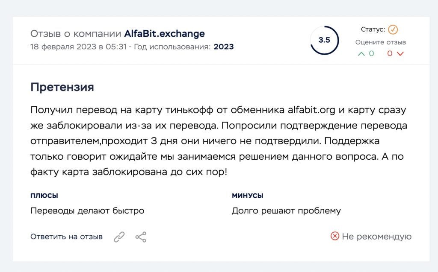Click the Претензия heading

point(62,87)
